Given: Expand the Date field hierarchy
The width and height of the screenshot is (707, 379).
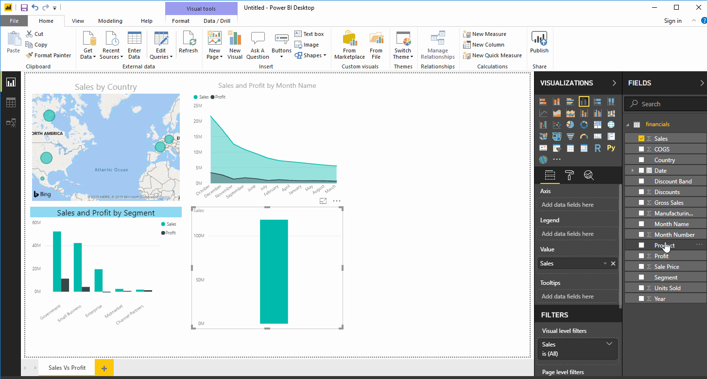Looking at the screenshot, I should point(633,170).
